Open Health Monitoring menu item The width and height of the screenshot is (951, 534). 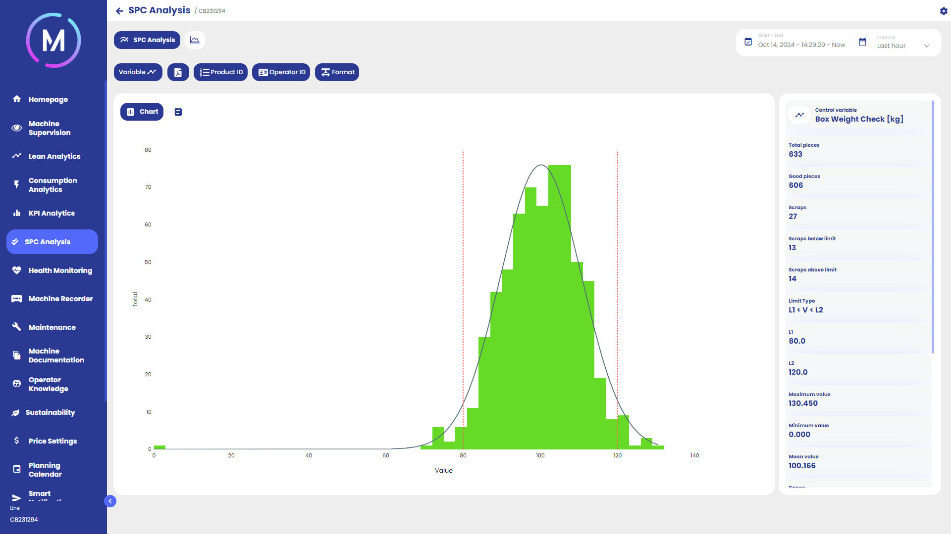60,270
